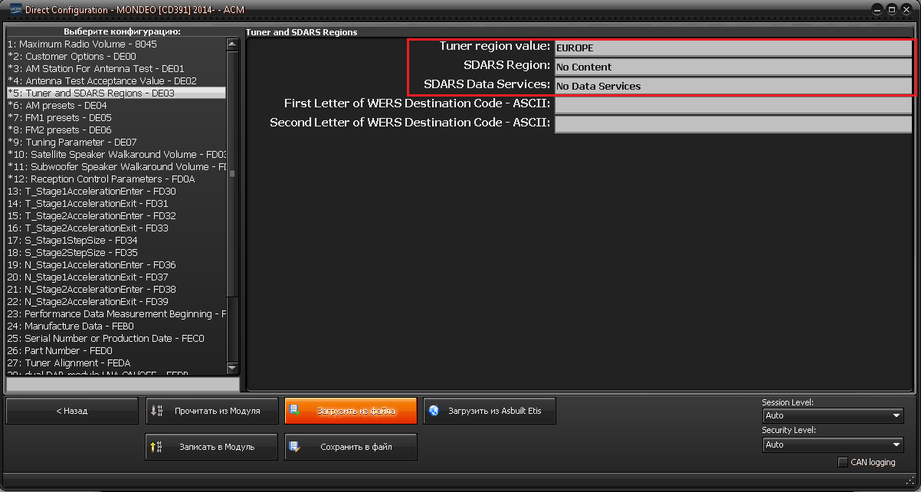Image resolution: width=921 pixels, height=492 pixels.
Task: Click the configuration list vertical scrollbar thumb
Action: 232,173
